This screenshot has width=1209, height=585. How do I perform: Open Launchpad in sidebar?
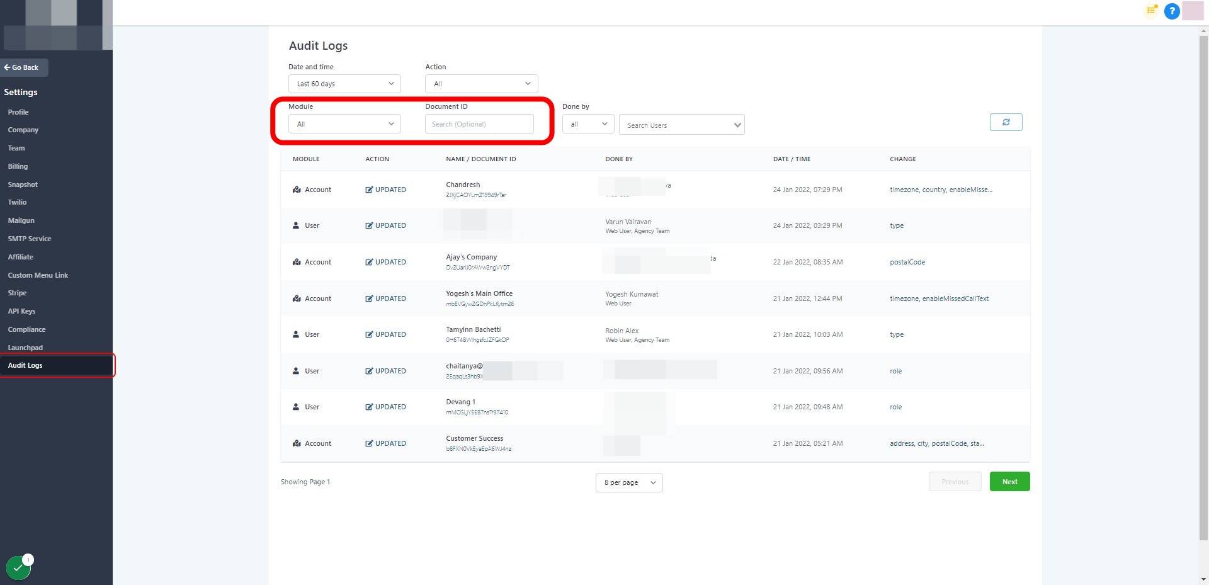pyautogui.click(x=25, y=348)
